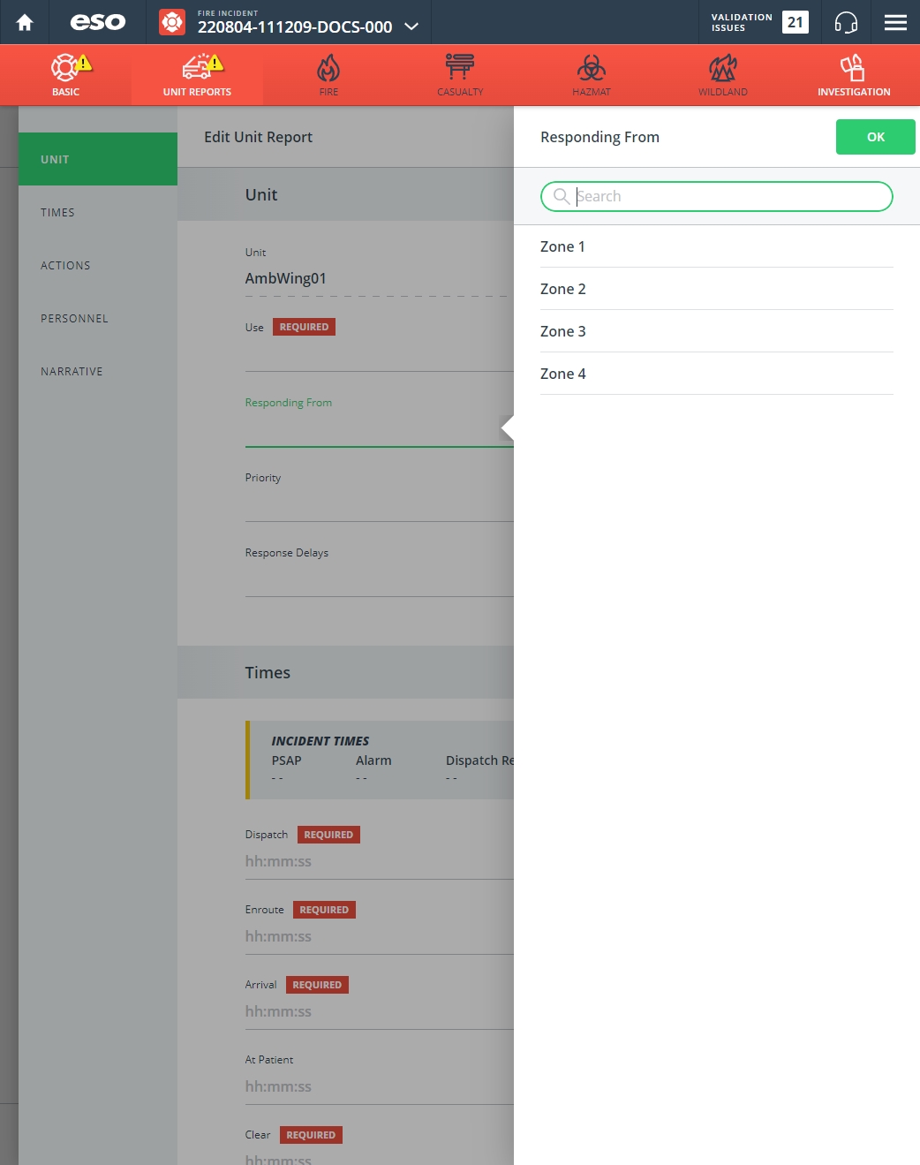Confirm selection with OK button
This screenshot has height=1165, width=920.
coord(875,137)
